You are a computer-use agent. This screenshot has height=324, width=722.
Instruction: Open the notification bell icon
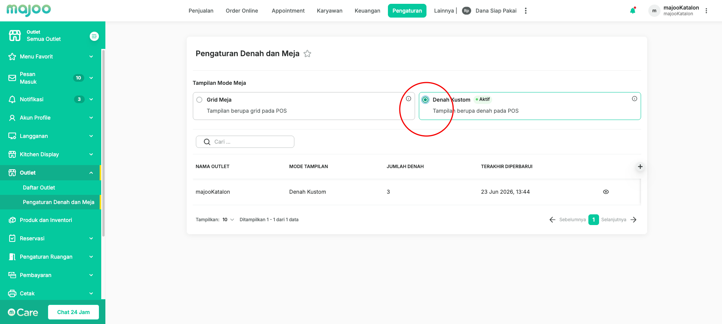(x=633, y=11)
